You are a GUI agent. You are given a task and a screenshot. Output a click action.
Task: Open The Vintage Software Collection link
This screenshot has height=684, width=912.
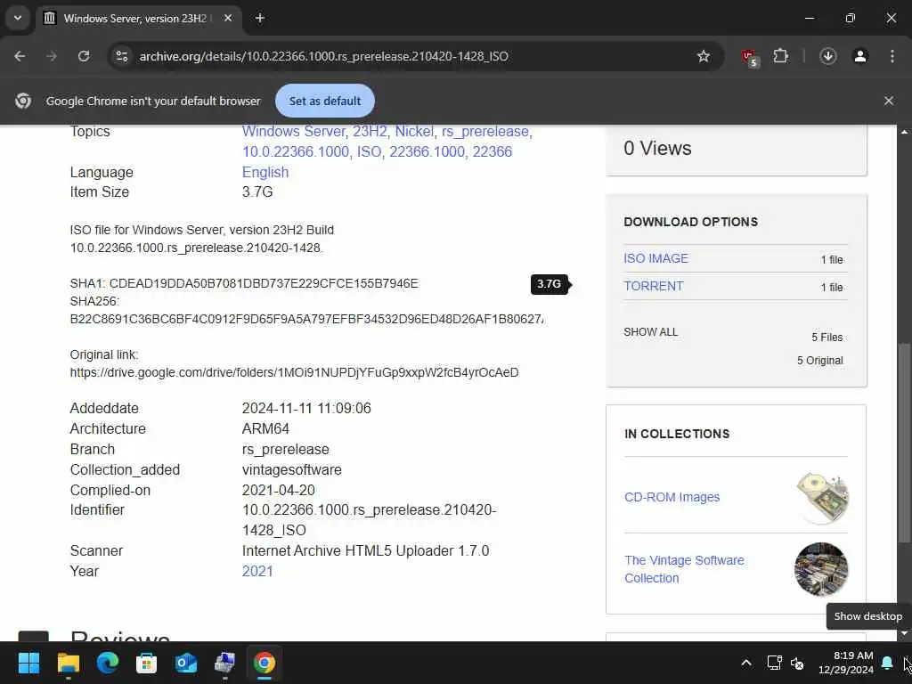coord(684,569)
